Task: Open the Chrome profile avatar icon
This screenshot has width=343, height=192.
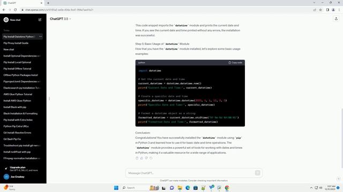Action: (x=333, y=10)
